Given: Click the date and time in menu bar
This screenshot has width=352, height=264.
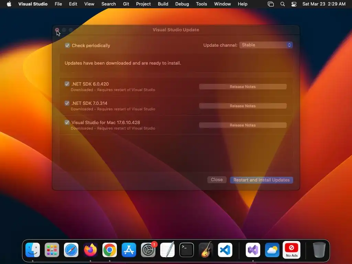Looking at the screenshot, I should coord(324,4).
